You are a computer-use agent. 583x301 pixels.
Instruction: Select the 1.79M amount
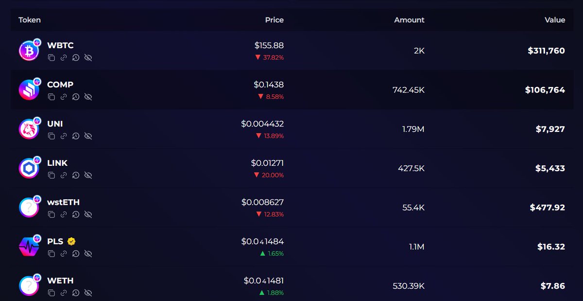point(413,129)
